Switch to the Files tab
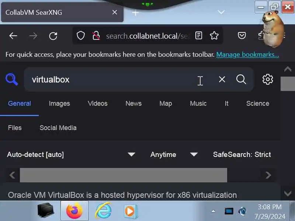The height and width of the screenshot is (221, 295). (x=15, y=128)
